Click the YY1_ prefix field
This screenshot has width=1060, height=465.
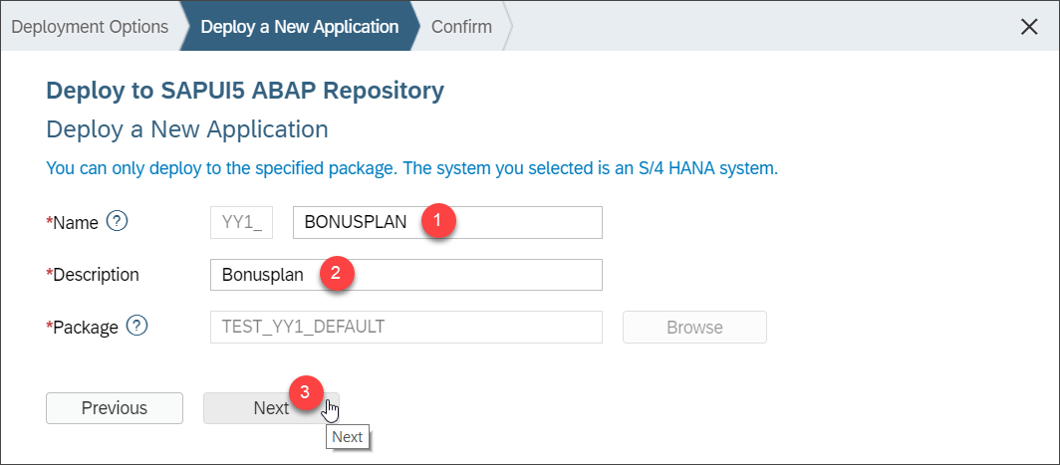click(x=241, y=222)
